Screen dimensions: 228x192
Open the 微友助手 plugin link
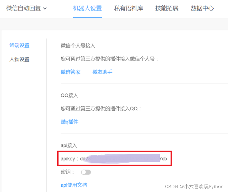click(x=102, y=72)
